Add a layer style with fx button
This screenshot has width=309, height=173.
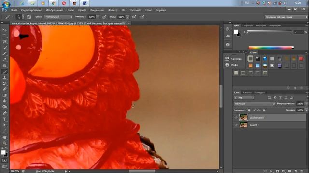tap(271, 171)
